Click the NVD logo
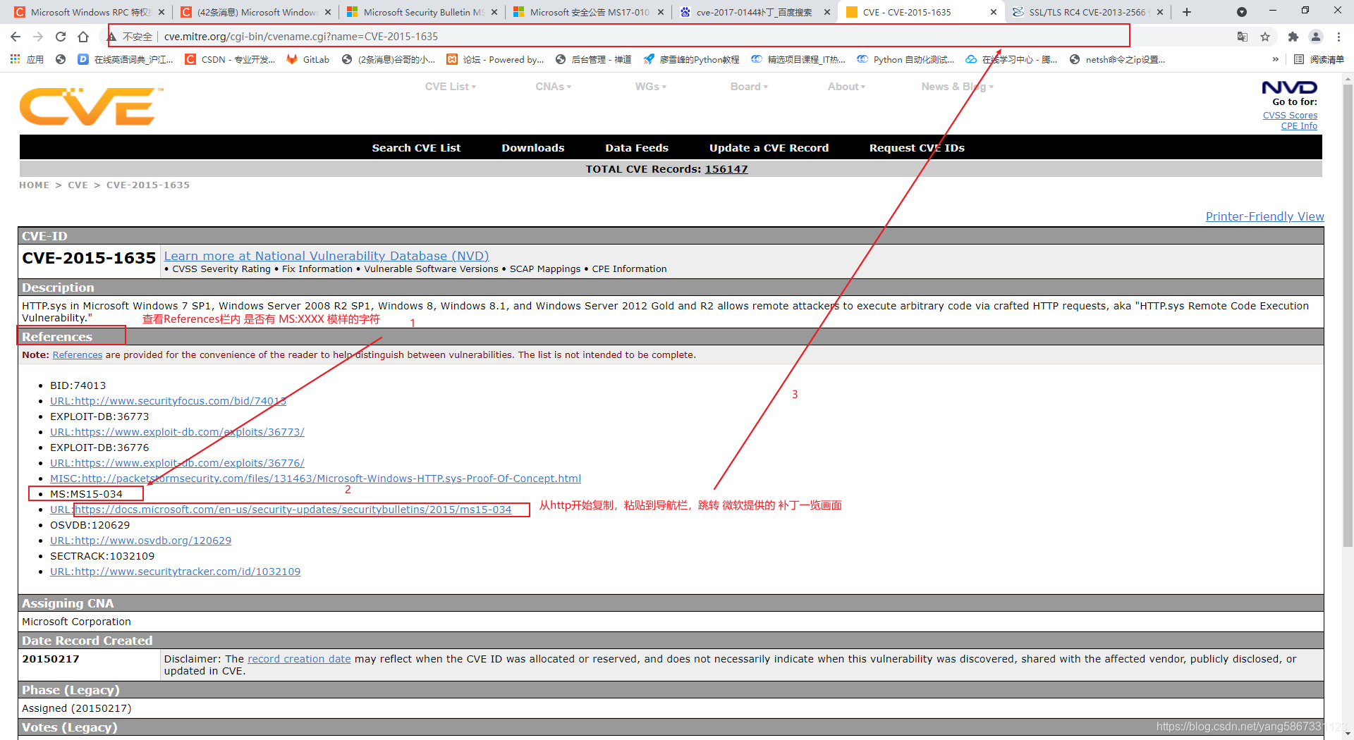 coord(1289,87)
